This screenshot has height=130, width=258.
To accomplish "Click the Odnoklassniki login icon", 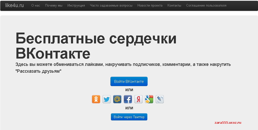I will [96, 99].
